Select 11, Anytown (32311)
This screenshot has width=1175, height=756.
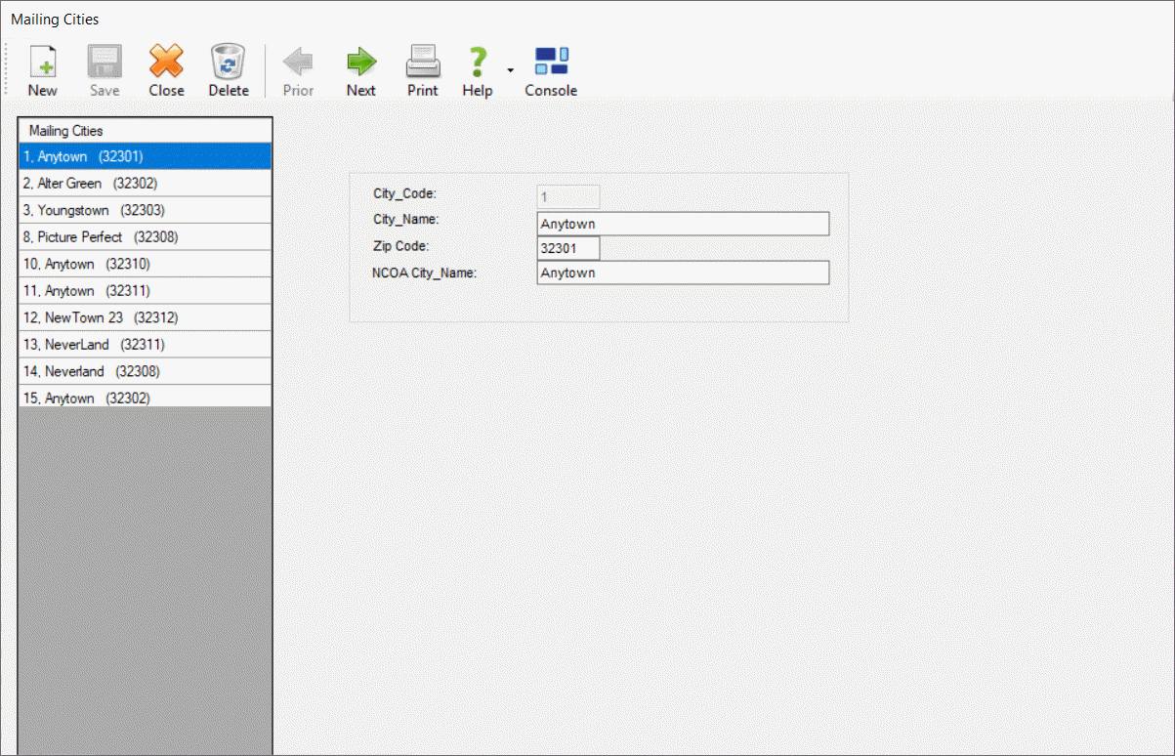click(145, 291)
